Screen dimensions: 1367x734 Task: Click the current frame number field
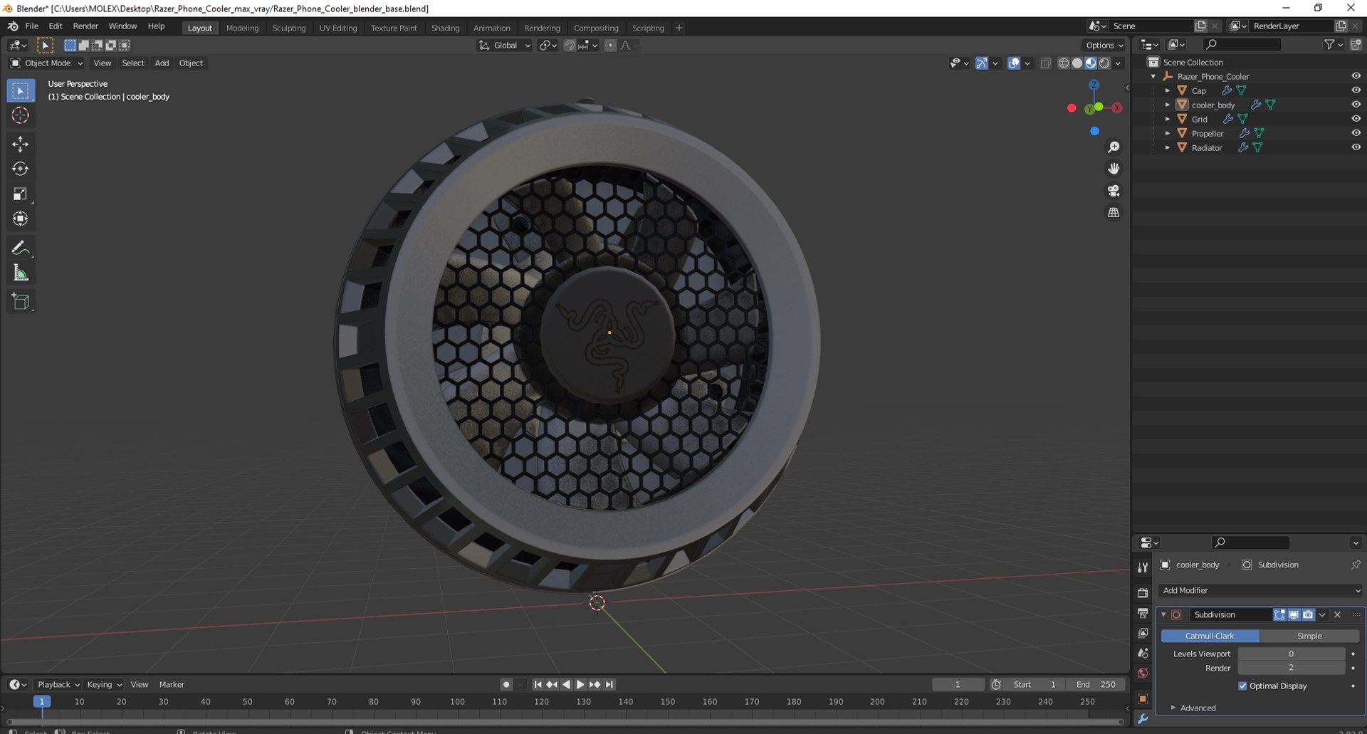click(x=958, y=685)
